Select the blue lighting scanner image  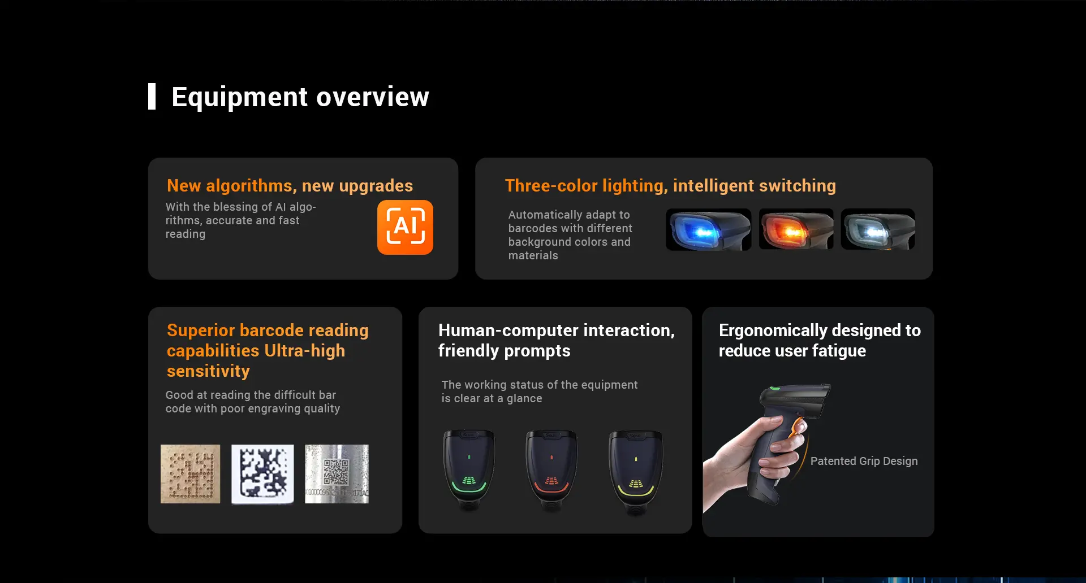click(x=708, y=229)
